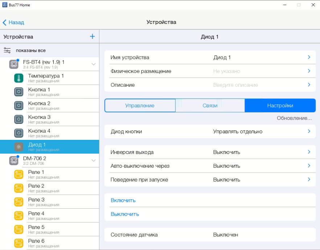This screenshot has width=320, height=250.
Task: Click the Реле 4 switch icon
Action: [x=19, y=216]
